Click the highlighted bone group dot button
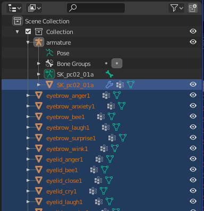This screenshot has width=204, height=211. tap(117, 63)
